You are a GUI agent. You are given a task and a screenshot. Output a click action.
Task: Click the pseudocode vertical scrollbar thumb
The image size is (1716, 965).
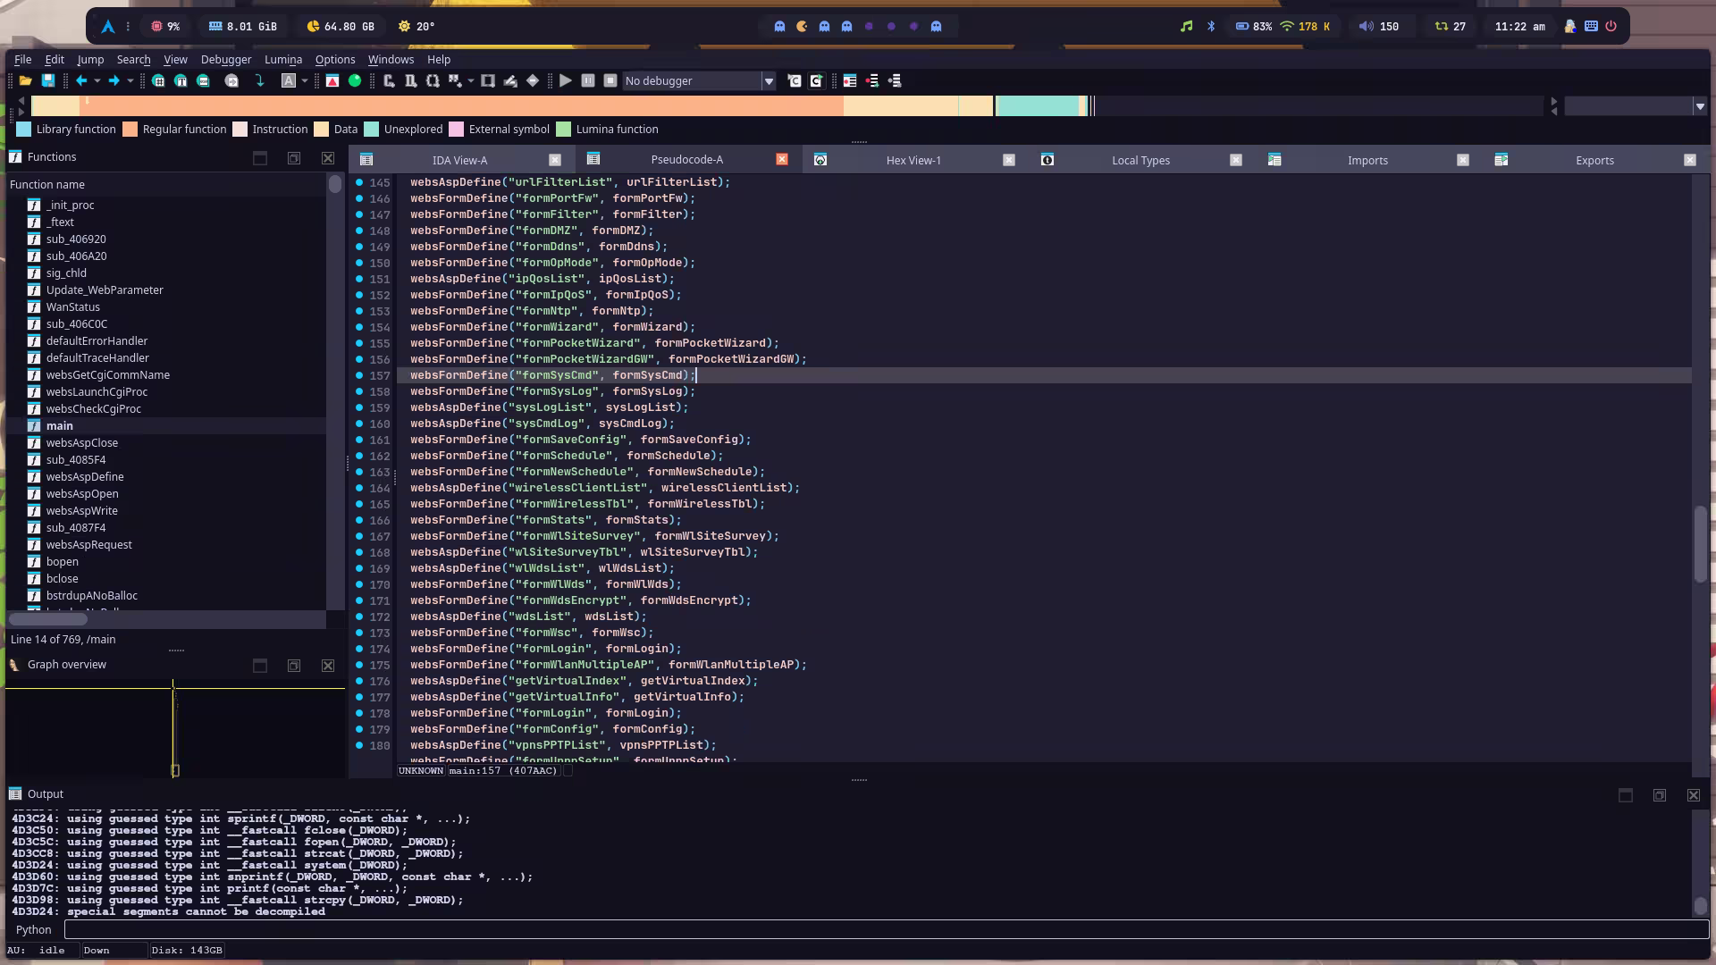coord(1700,545)
